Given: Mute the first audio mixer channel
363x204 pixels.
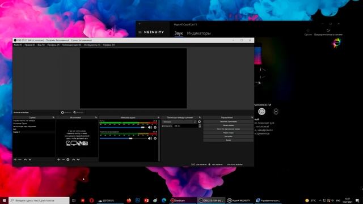Looking at the screenshot, I should tap(150, 127).
